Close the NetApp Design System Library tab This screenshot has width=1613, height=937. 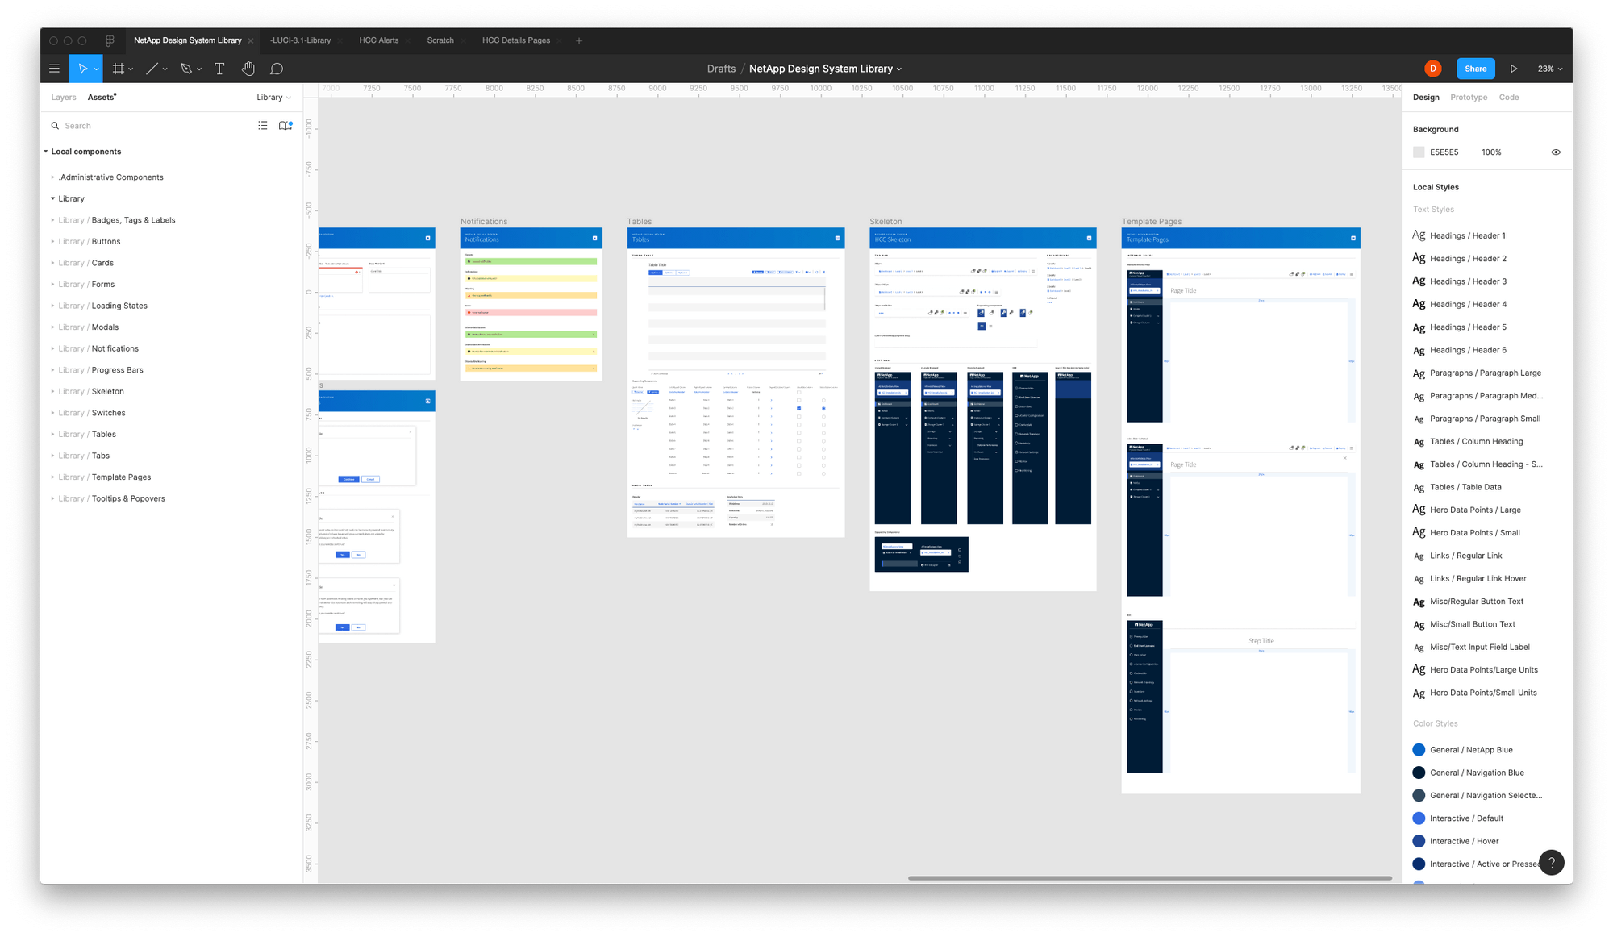point(250,41)
